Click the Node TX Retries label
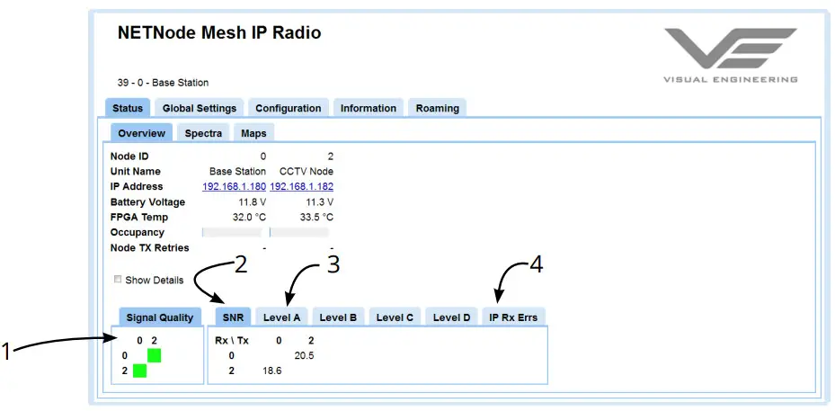 149,248
